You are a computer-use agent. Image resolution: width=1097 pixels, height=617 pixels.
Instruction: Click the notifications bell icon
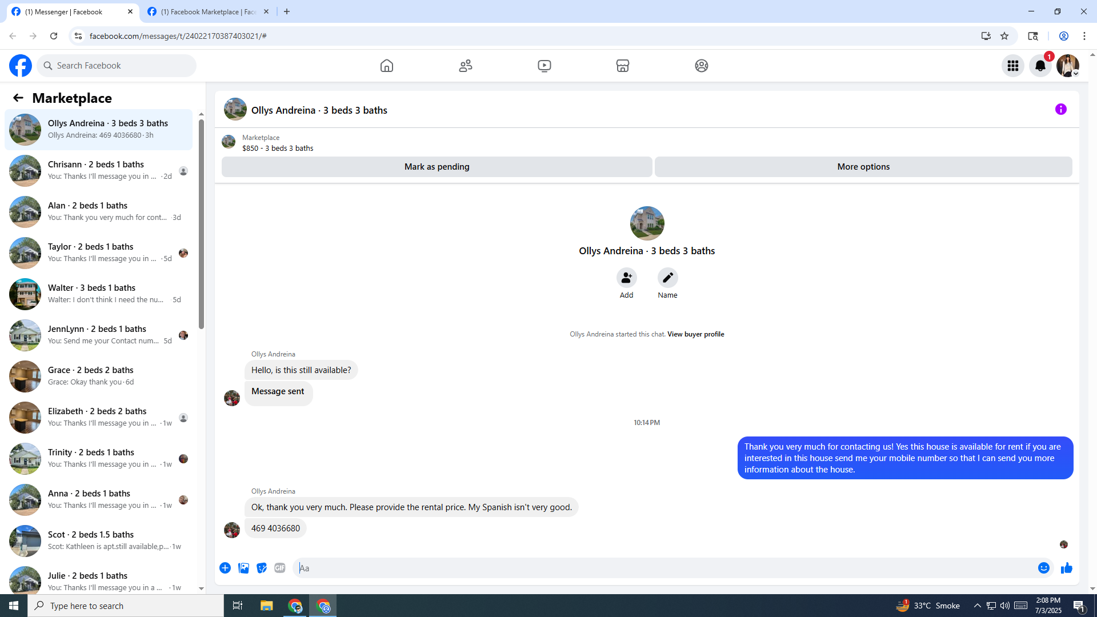[x=1040, y=66]
